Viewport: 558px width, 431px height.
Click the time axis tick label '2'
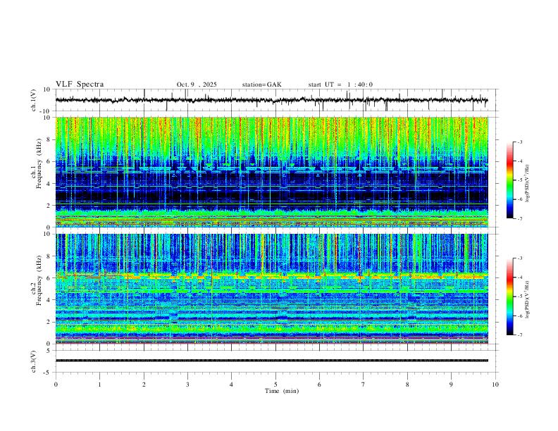(144, 385)
